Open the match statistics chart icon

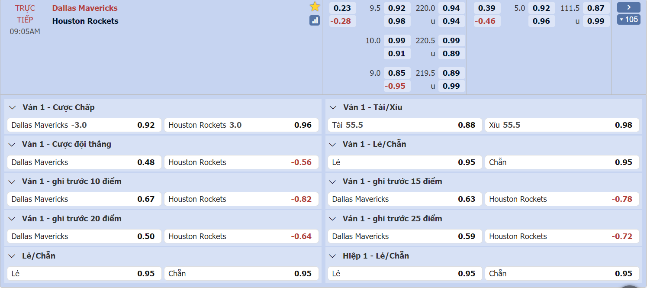pyautogui.click(x=315, y=20)
